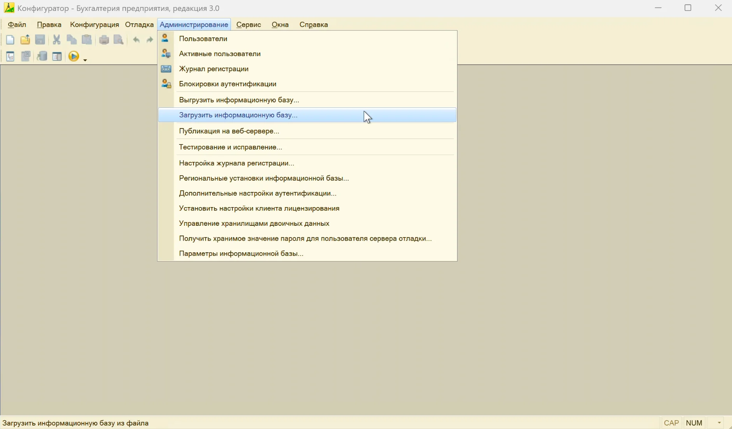Click the Paste clipboard icon
Viewport: 732px width, 429px height.
(x=87, y=40)
